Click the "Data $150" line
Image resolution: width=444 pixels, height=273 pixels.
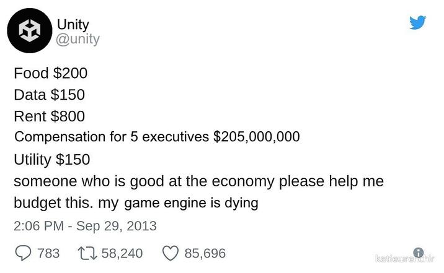click(49, 95)
